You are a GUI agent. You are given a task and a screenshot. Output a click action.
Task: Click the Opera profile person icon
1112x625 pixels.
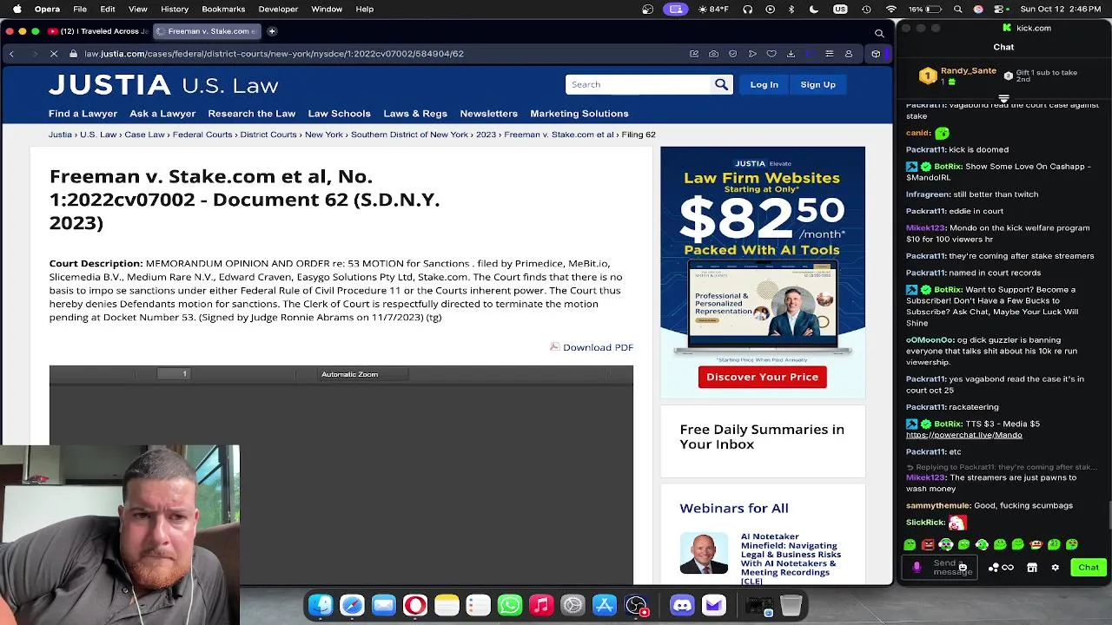(849, 54)
